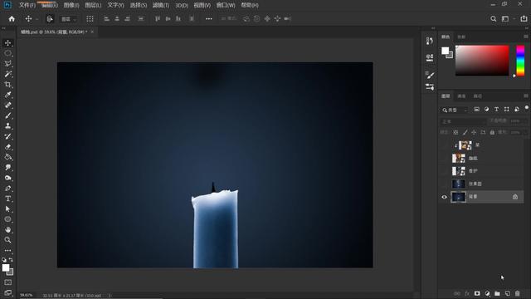The image size is (531, 299).
Task: Show the top hidden layer's visibility box
Action: [x=444, y=145]
